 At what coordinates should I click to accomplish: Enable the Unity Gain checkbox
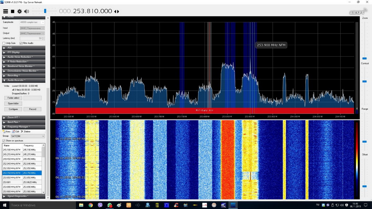point(4,43)
